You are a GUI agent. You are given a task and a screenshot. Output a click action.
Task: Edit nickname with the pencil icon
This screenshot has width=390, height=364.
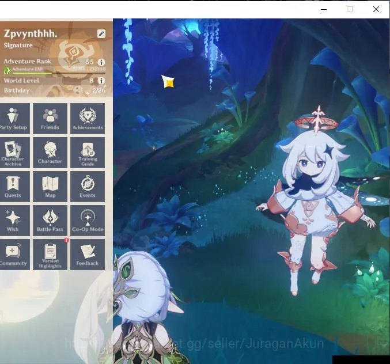(101, 33)
